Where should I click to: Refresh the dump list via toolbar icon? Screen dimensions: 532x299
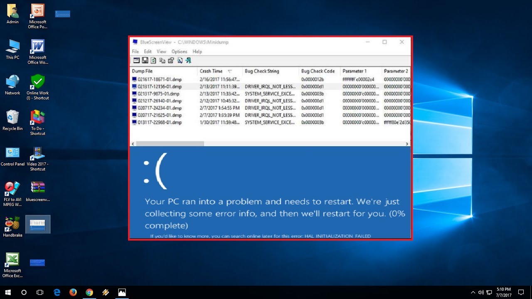(x=153, y=61)
